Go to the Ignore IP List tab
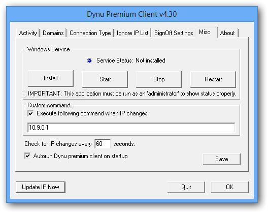 coord(132,33)
